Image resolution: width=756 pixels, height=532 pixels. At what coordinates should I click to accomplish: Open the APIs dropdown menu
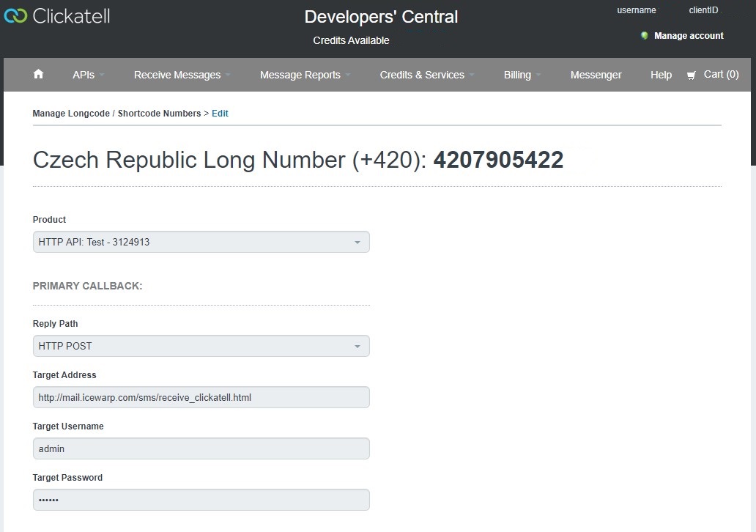88,75
